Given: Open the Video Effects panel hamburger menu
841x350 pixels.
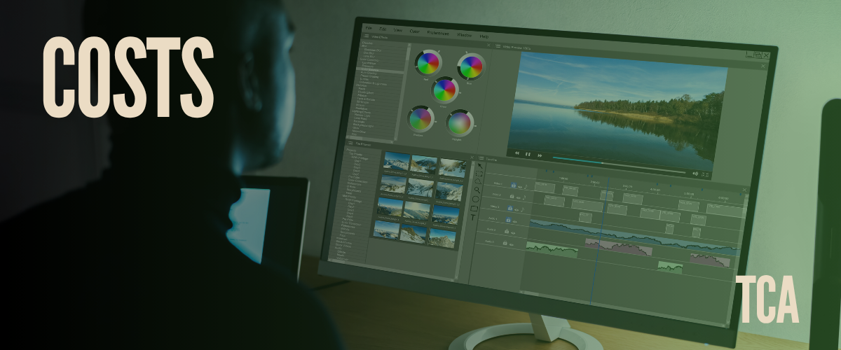Looking at the screenshot, I should click(366, 36).
